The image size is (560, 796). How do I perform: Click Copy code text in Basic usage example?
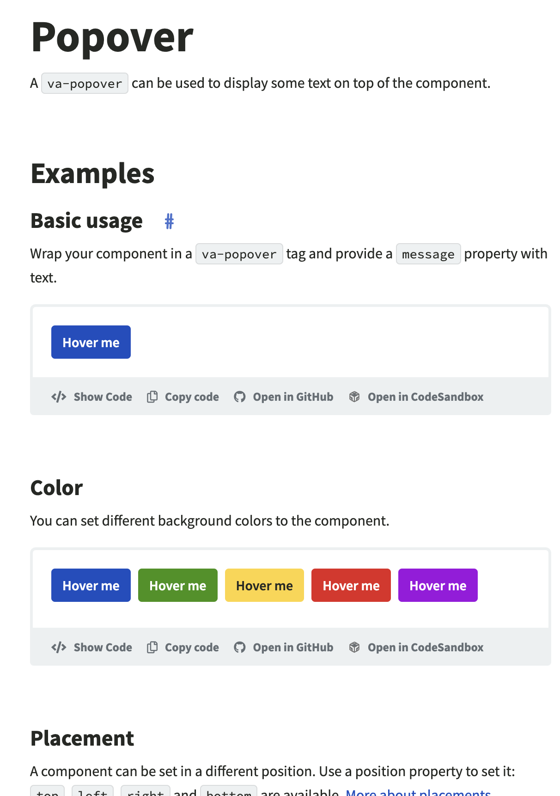(x=192, y=397)
